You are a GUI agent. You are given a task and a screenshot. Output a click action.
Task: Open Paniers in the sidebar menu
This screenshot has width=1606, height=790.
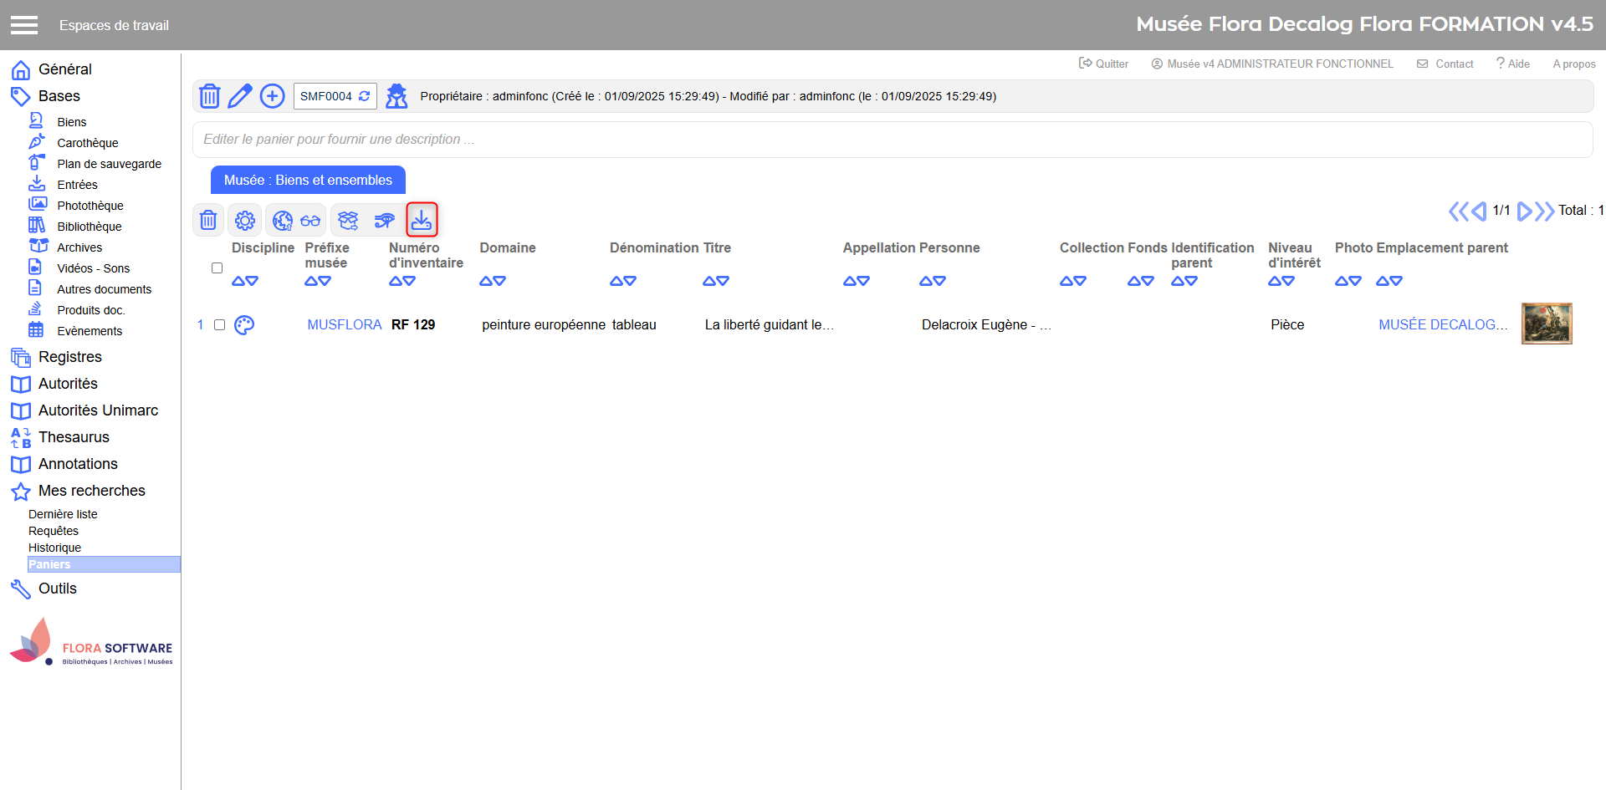click(x=50, y=565)
